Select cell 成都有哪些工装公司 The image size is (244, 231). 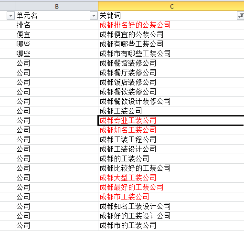coord(171,44)
